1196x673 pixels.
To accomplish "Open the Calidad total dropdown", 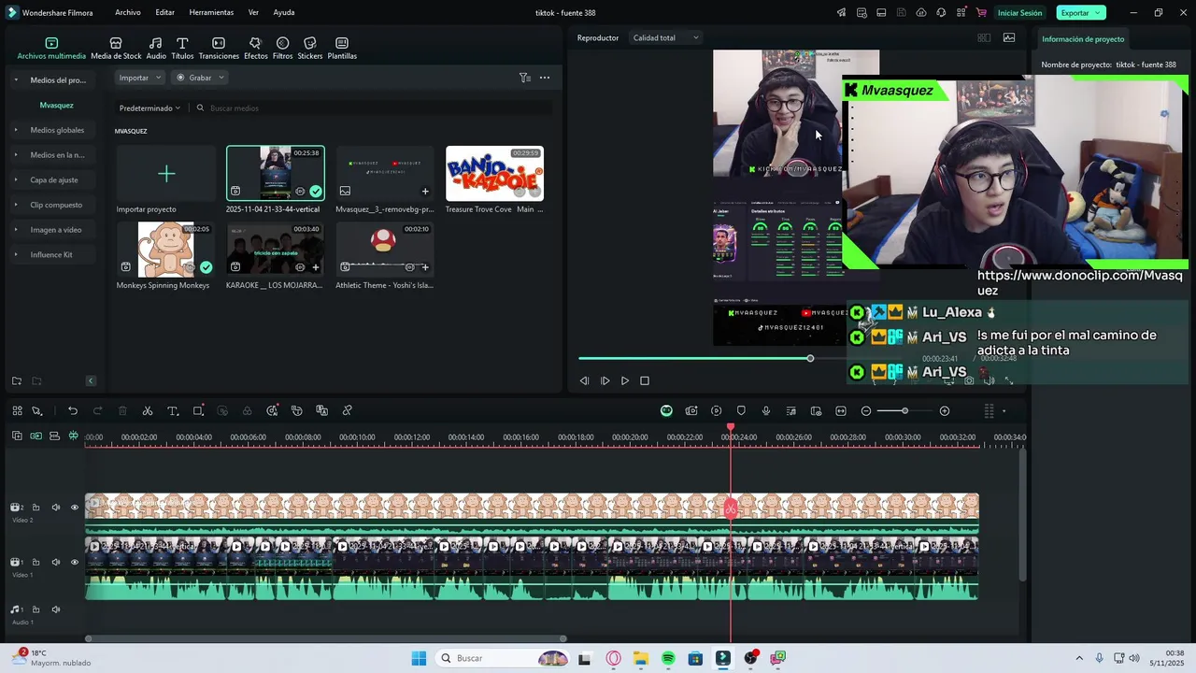I will click(665, 38).
